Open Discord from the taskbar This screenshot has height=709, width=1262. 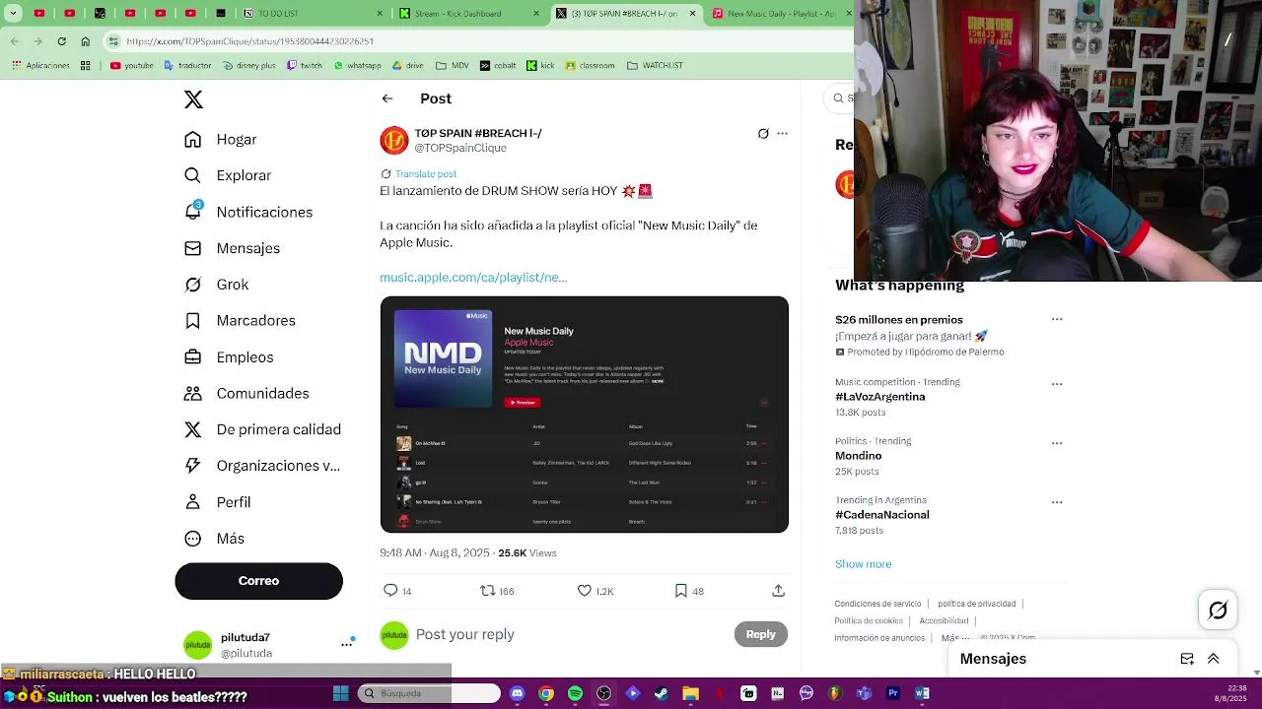pyautogui.click(x=517, y=693)
